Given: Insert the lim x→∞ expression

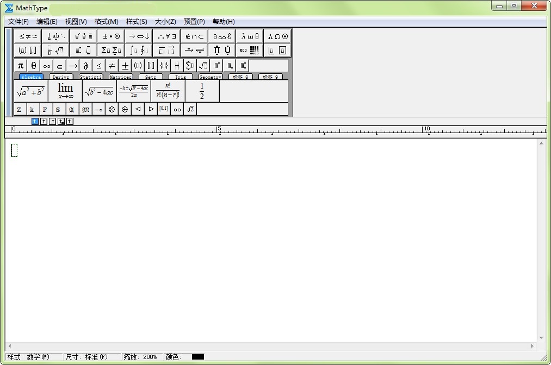Looking at the screenshot, I should 65,91.
